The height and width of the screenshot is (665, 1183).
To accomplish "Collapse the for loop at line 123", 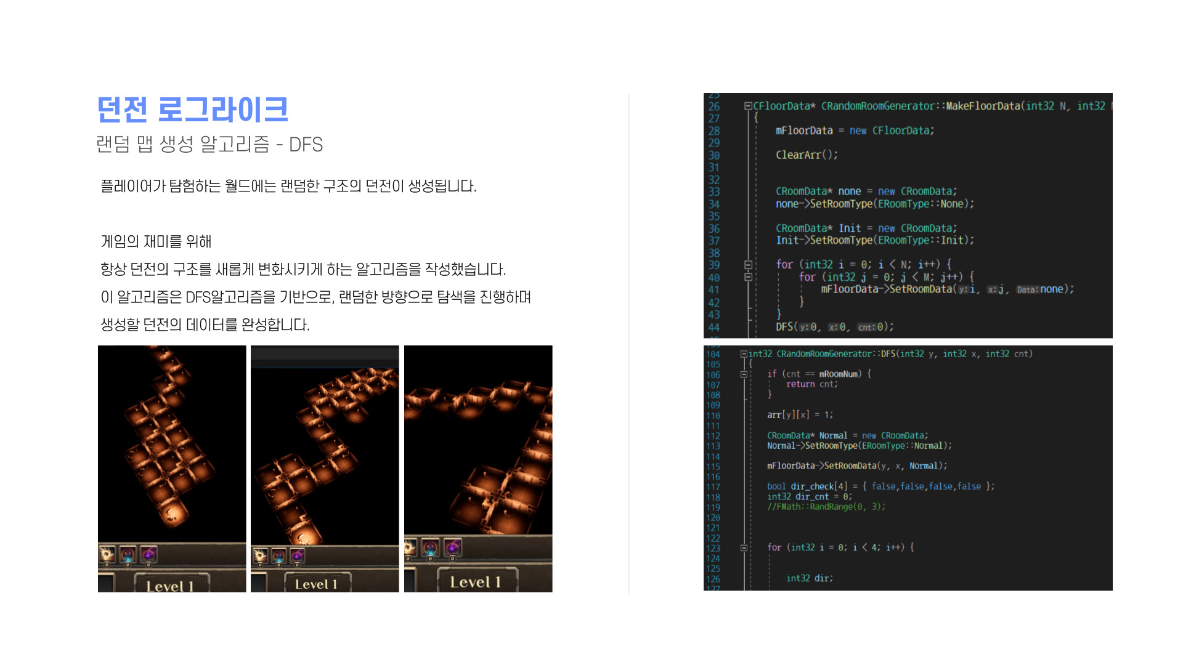I will pos(744,547).
